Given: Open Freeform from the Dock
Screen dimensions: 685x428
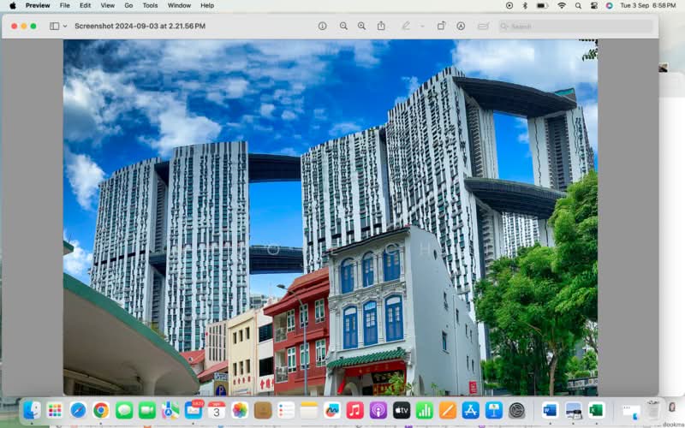Looking at the screenshot, I should [332, 411].
